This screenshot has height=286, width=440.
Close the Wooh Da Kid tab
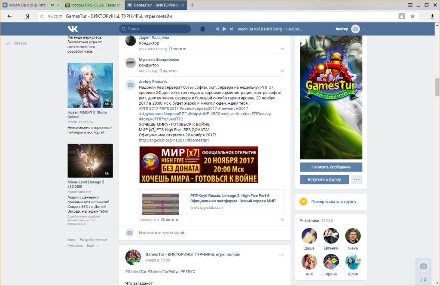[x=58, y=5]
